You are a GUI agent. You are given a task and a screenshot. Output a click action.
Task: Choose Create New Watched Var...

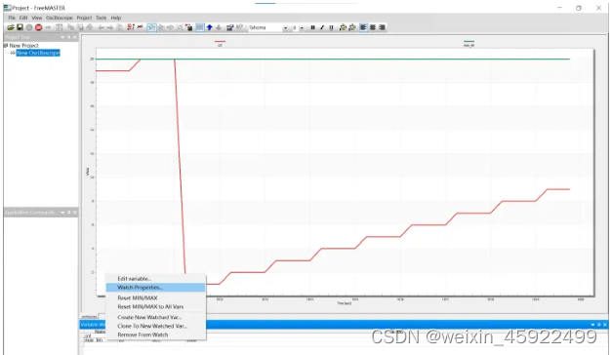pos(156,317)
